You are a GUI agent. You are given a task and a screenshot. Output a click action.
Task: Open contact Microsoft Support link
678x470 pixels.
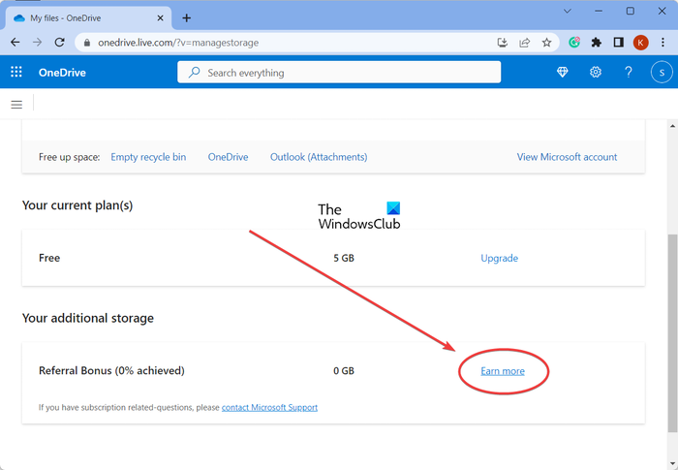coord(269,407)
